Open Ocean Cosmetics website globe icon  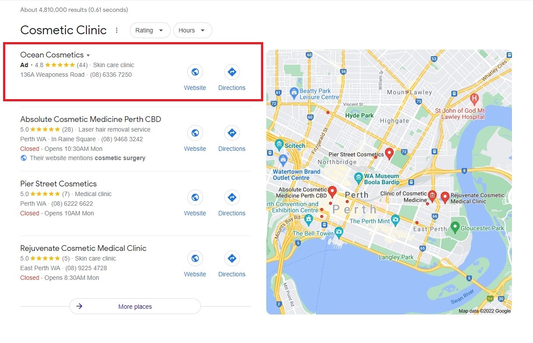click(195, 72)
